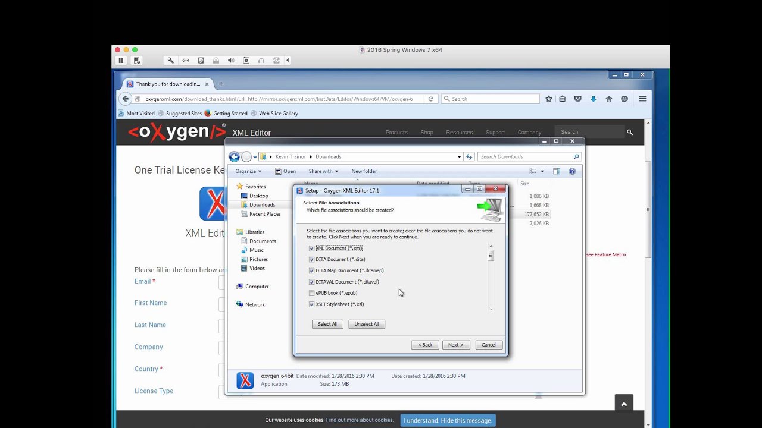The height and width of the screenshot is (428, 762).
Task: Open the Web Slice Gallery bookmark
Action: [274, 113]
